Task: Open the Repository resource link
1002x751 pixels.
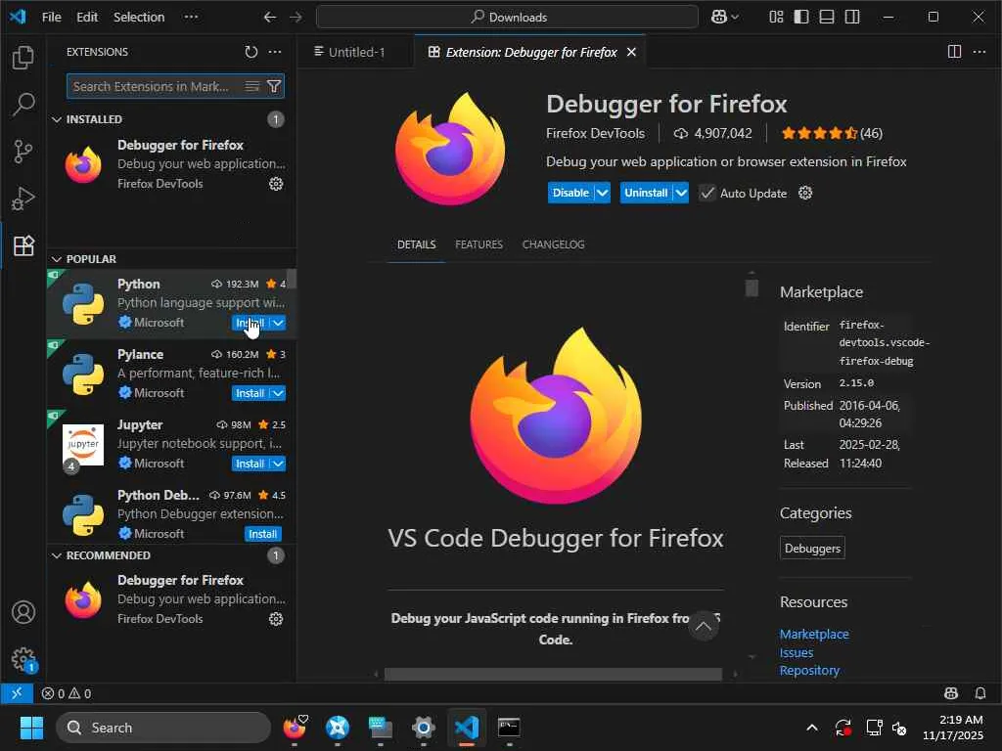Action: point(809,671)
